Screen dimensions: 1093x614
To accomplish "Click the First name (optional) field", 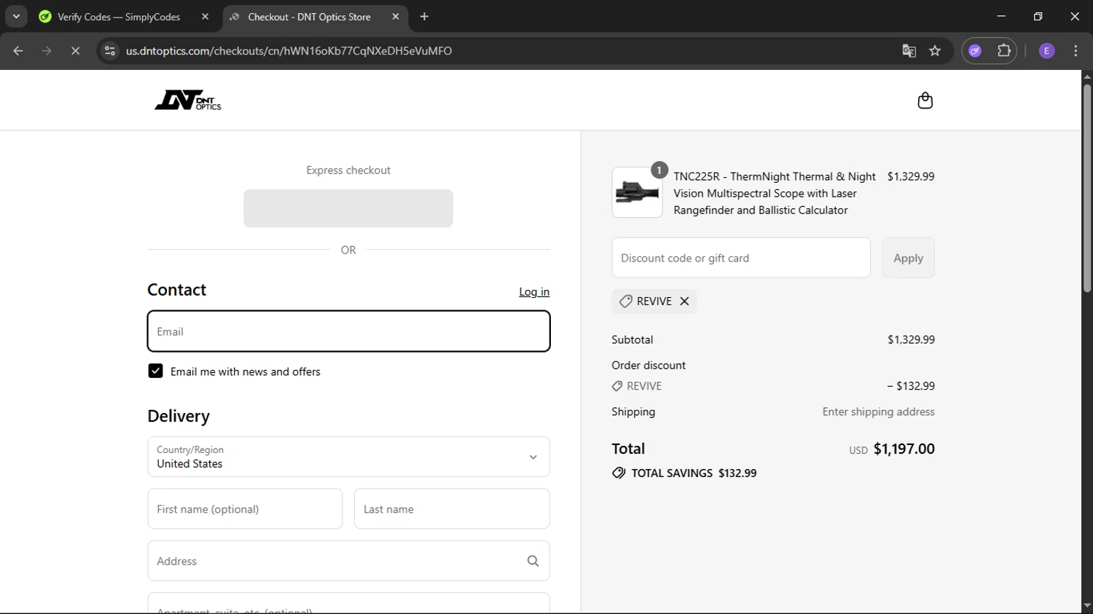I will pos(245,509).
